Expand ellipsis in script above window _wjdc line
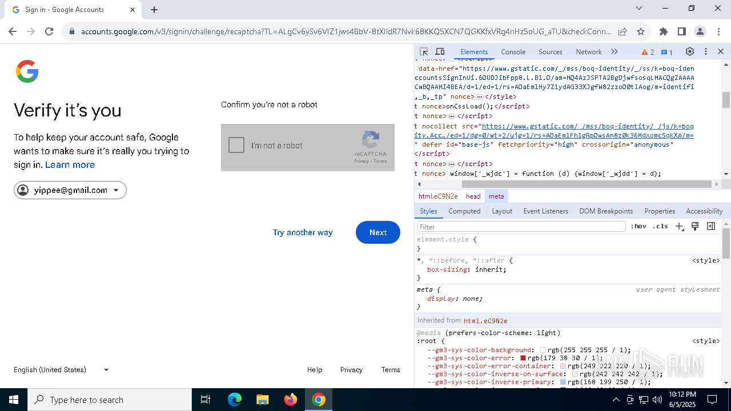731x411 pixels. pyautogui.click(x=451, y=164)
